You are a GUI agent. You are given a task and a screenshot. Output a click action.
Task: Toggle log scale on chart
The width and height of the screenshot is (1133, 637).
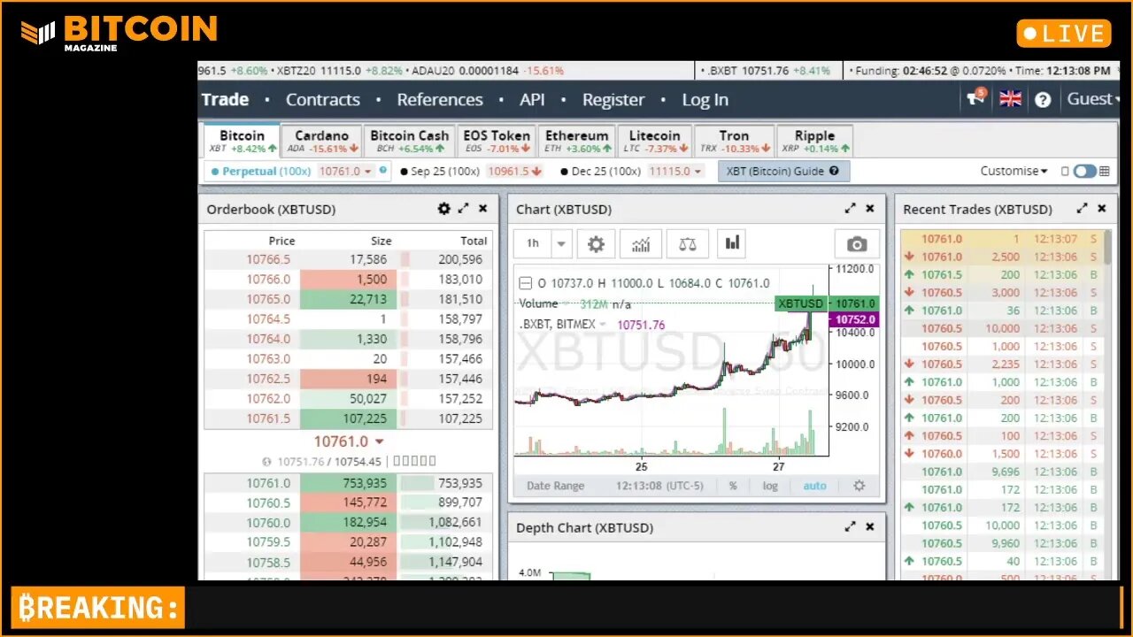(x=770, y=486)
